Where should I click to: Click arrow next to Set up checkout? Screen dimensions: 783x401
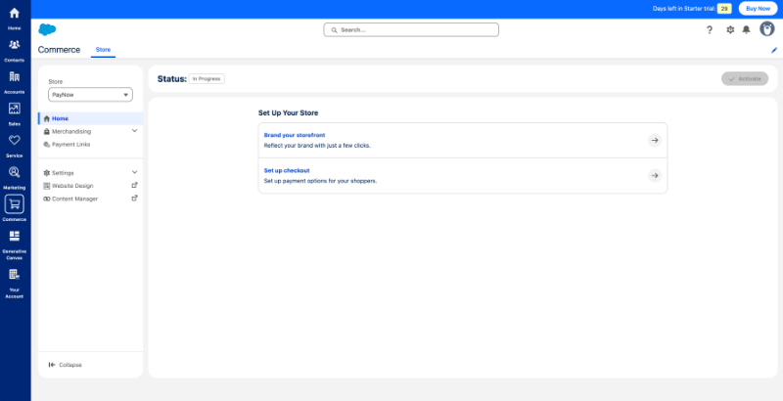655,176
